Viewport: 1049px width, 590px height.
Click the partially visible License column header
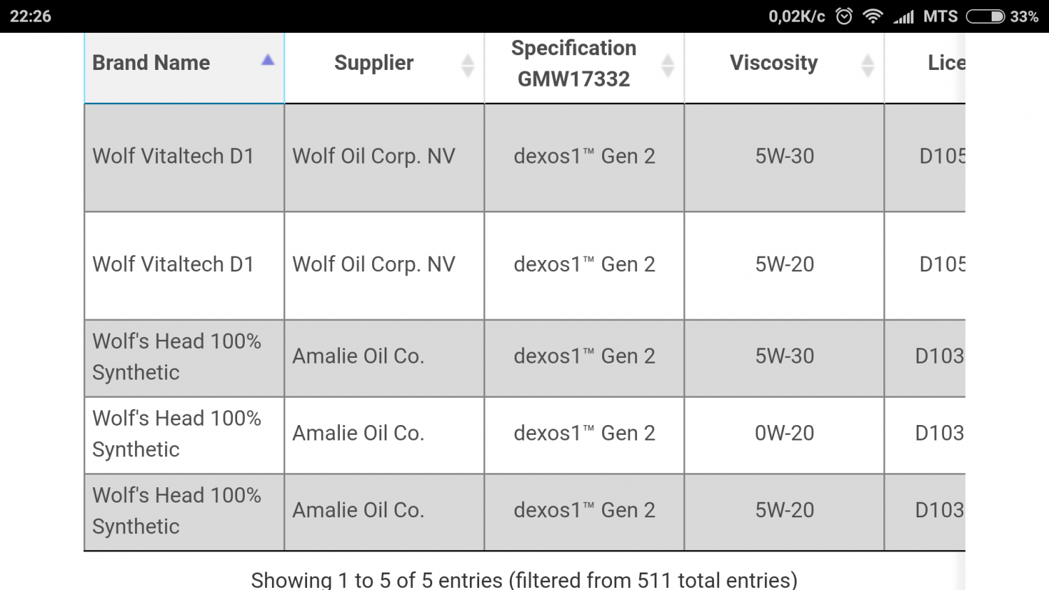pos(925,69)
